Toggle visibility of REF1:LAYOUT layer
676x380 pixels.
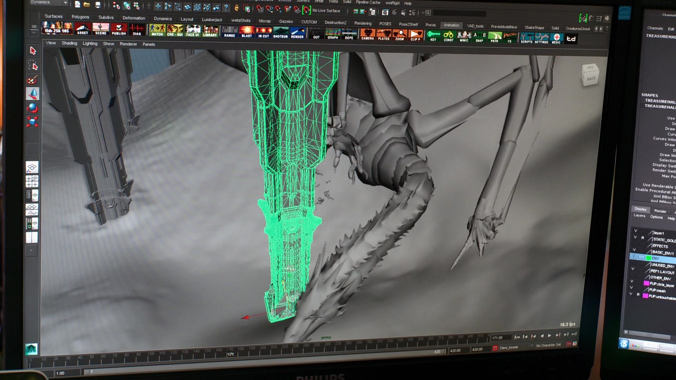[633, 269]
